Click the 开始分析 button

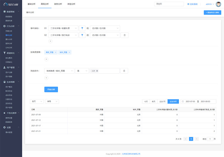pyautogui.click(x=51, y=89)
